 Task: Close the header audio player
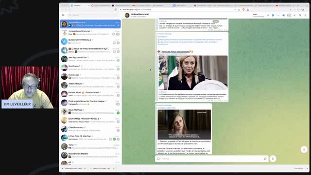coord(294,15)
